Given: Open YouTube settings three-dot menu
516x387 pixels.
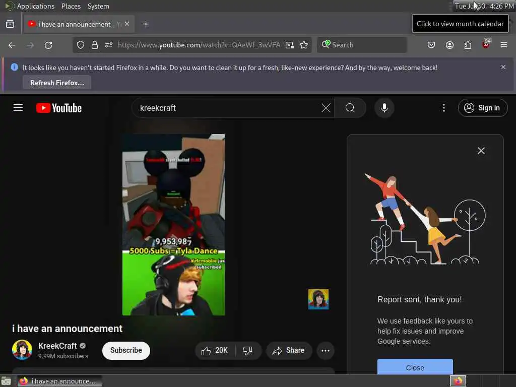Looking at the screenshot, I should pos(444,108).
